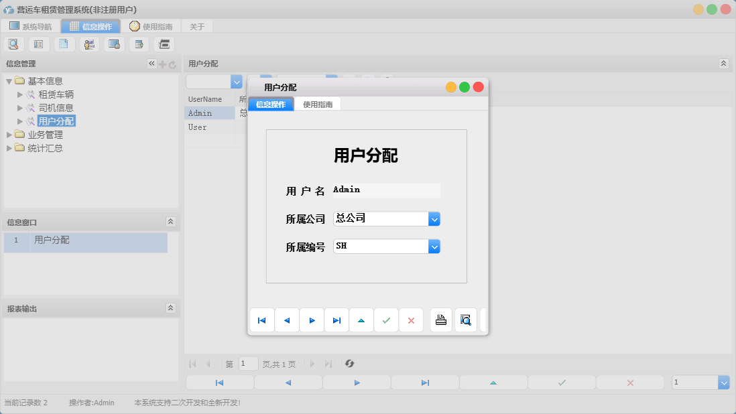736x414 pixels.
Task: Open print preview in the dialog toolbar
Action: point(466,320)
